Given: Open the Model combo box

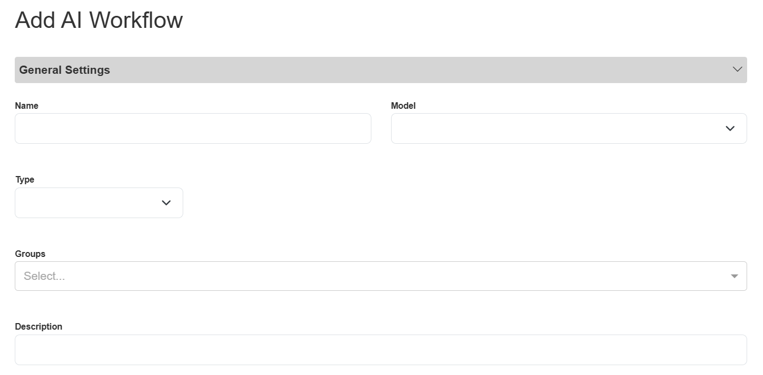Looking at the screenshot, I should click(x=558, y=128).
